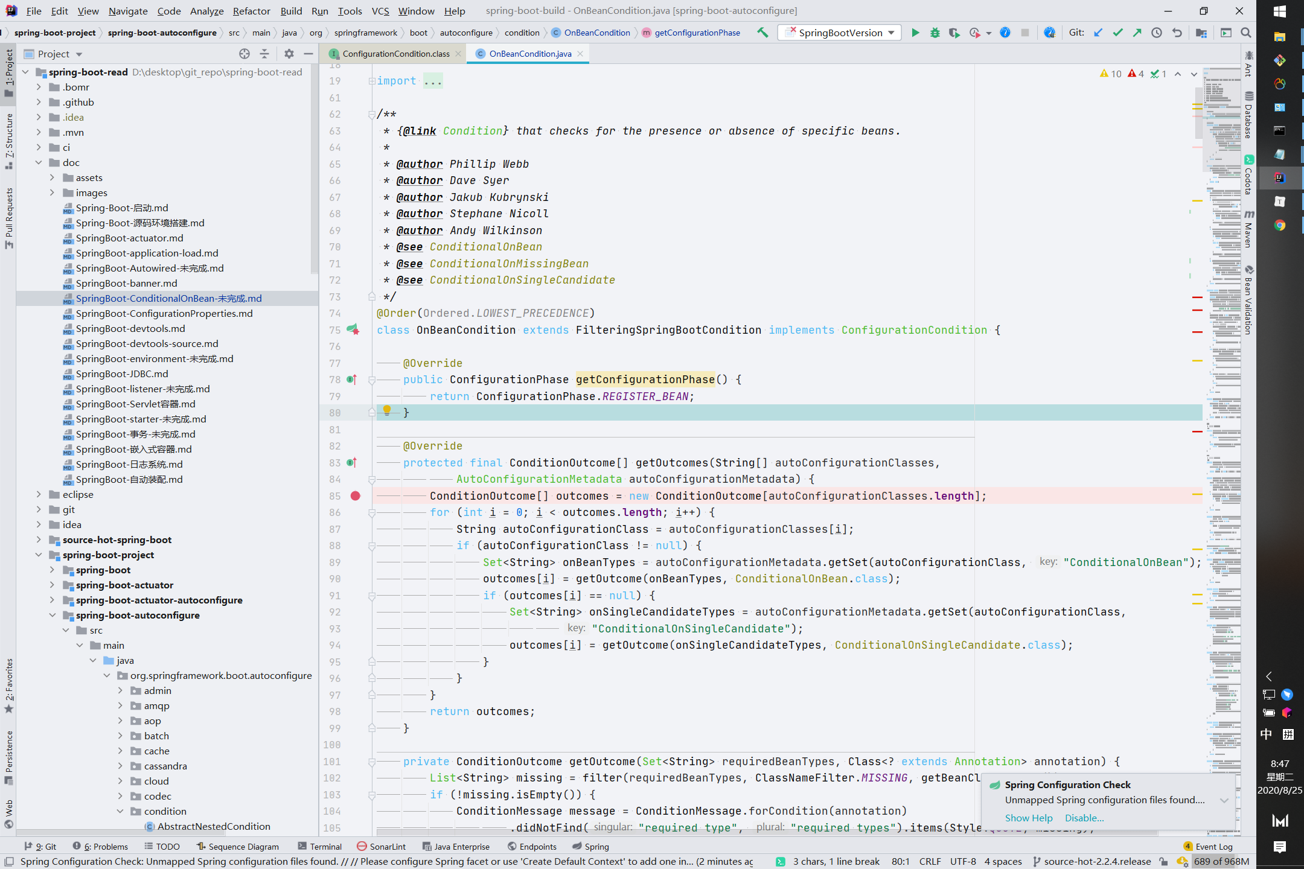Open Project panel settings gear

[x=289, y=54]
